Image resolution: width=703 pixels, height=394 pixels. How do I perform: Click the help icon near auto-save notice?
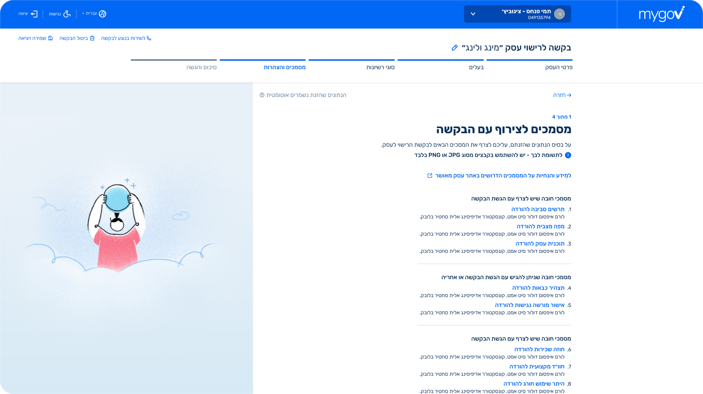click(x=262, y=95)
